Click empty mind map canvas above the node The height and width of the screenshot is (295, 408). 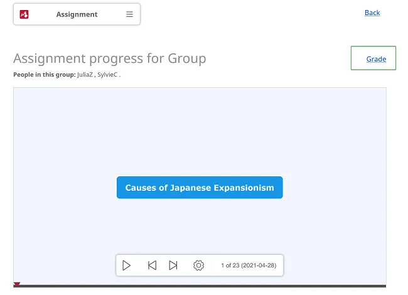coord(200,130)
